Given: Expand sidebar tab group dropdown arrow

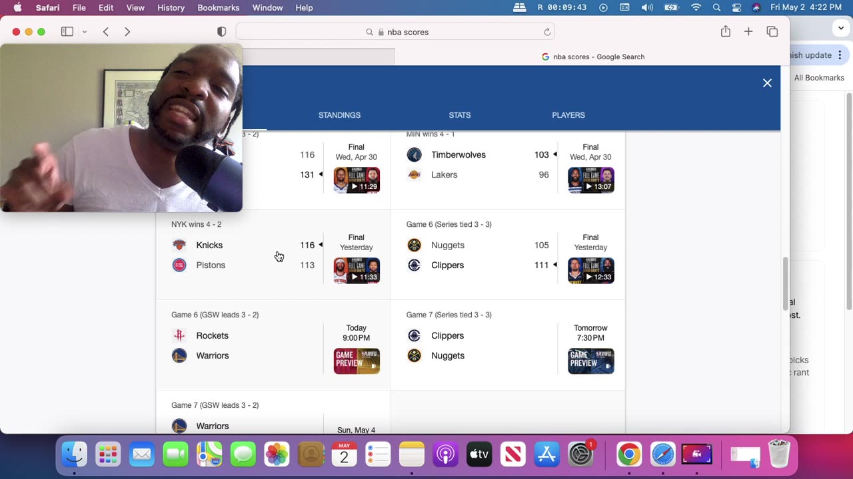Looking at the screenshot, I should (x=85, y=32).
